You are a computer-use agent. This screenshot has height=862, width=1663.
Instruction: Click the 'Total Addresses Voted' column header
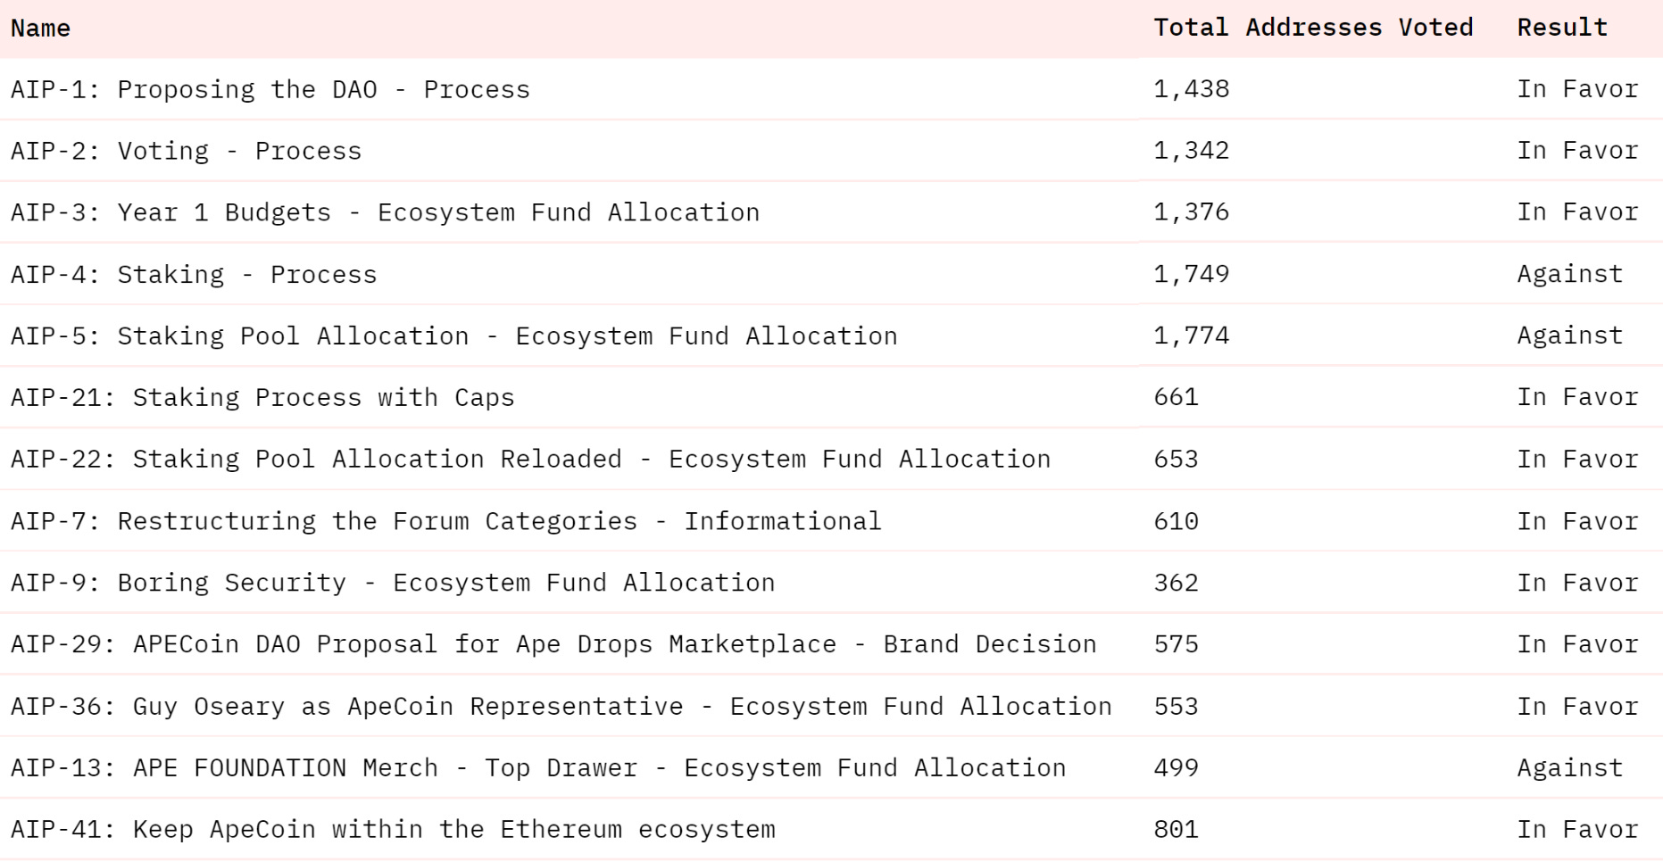(1313, 28)
